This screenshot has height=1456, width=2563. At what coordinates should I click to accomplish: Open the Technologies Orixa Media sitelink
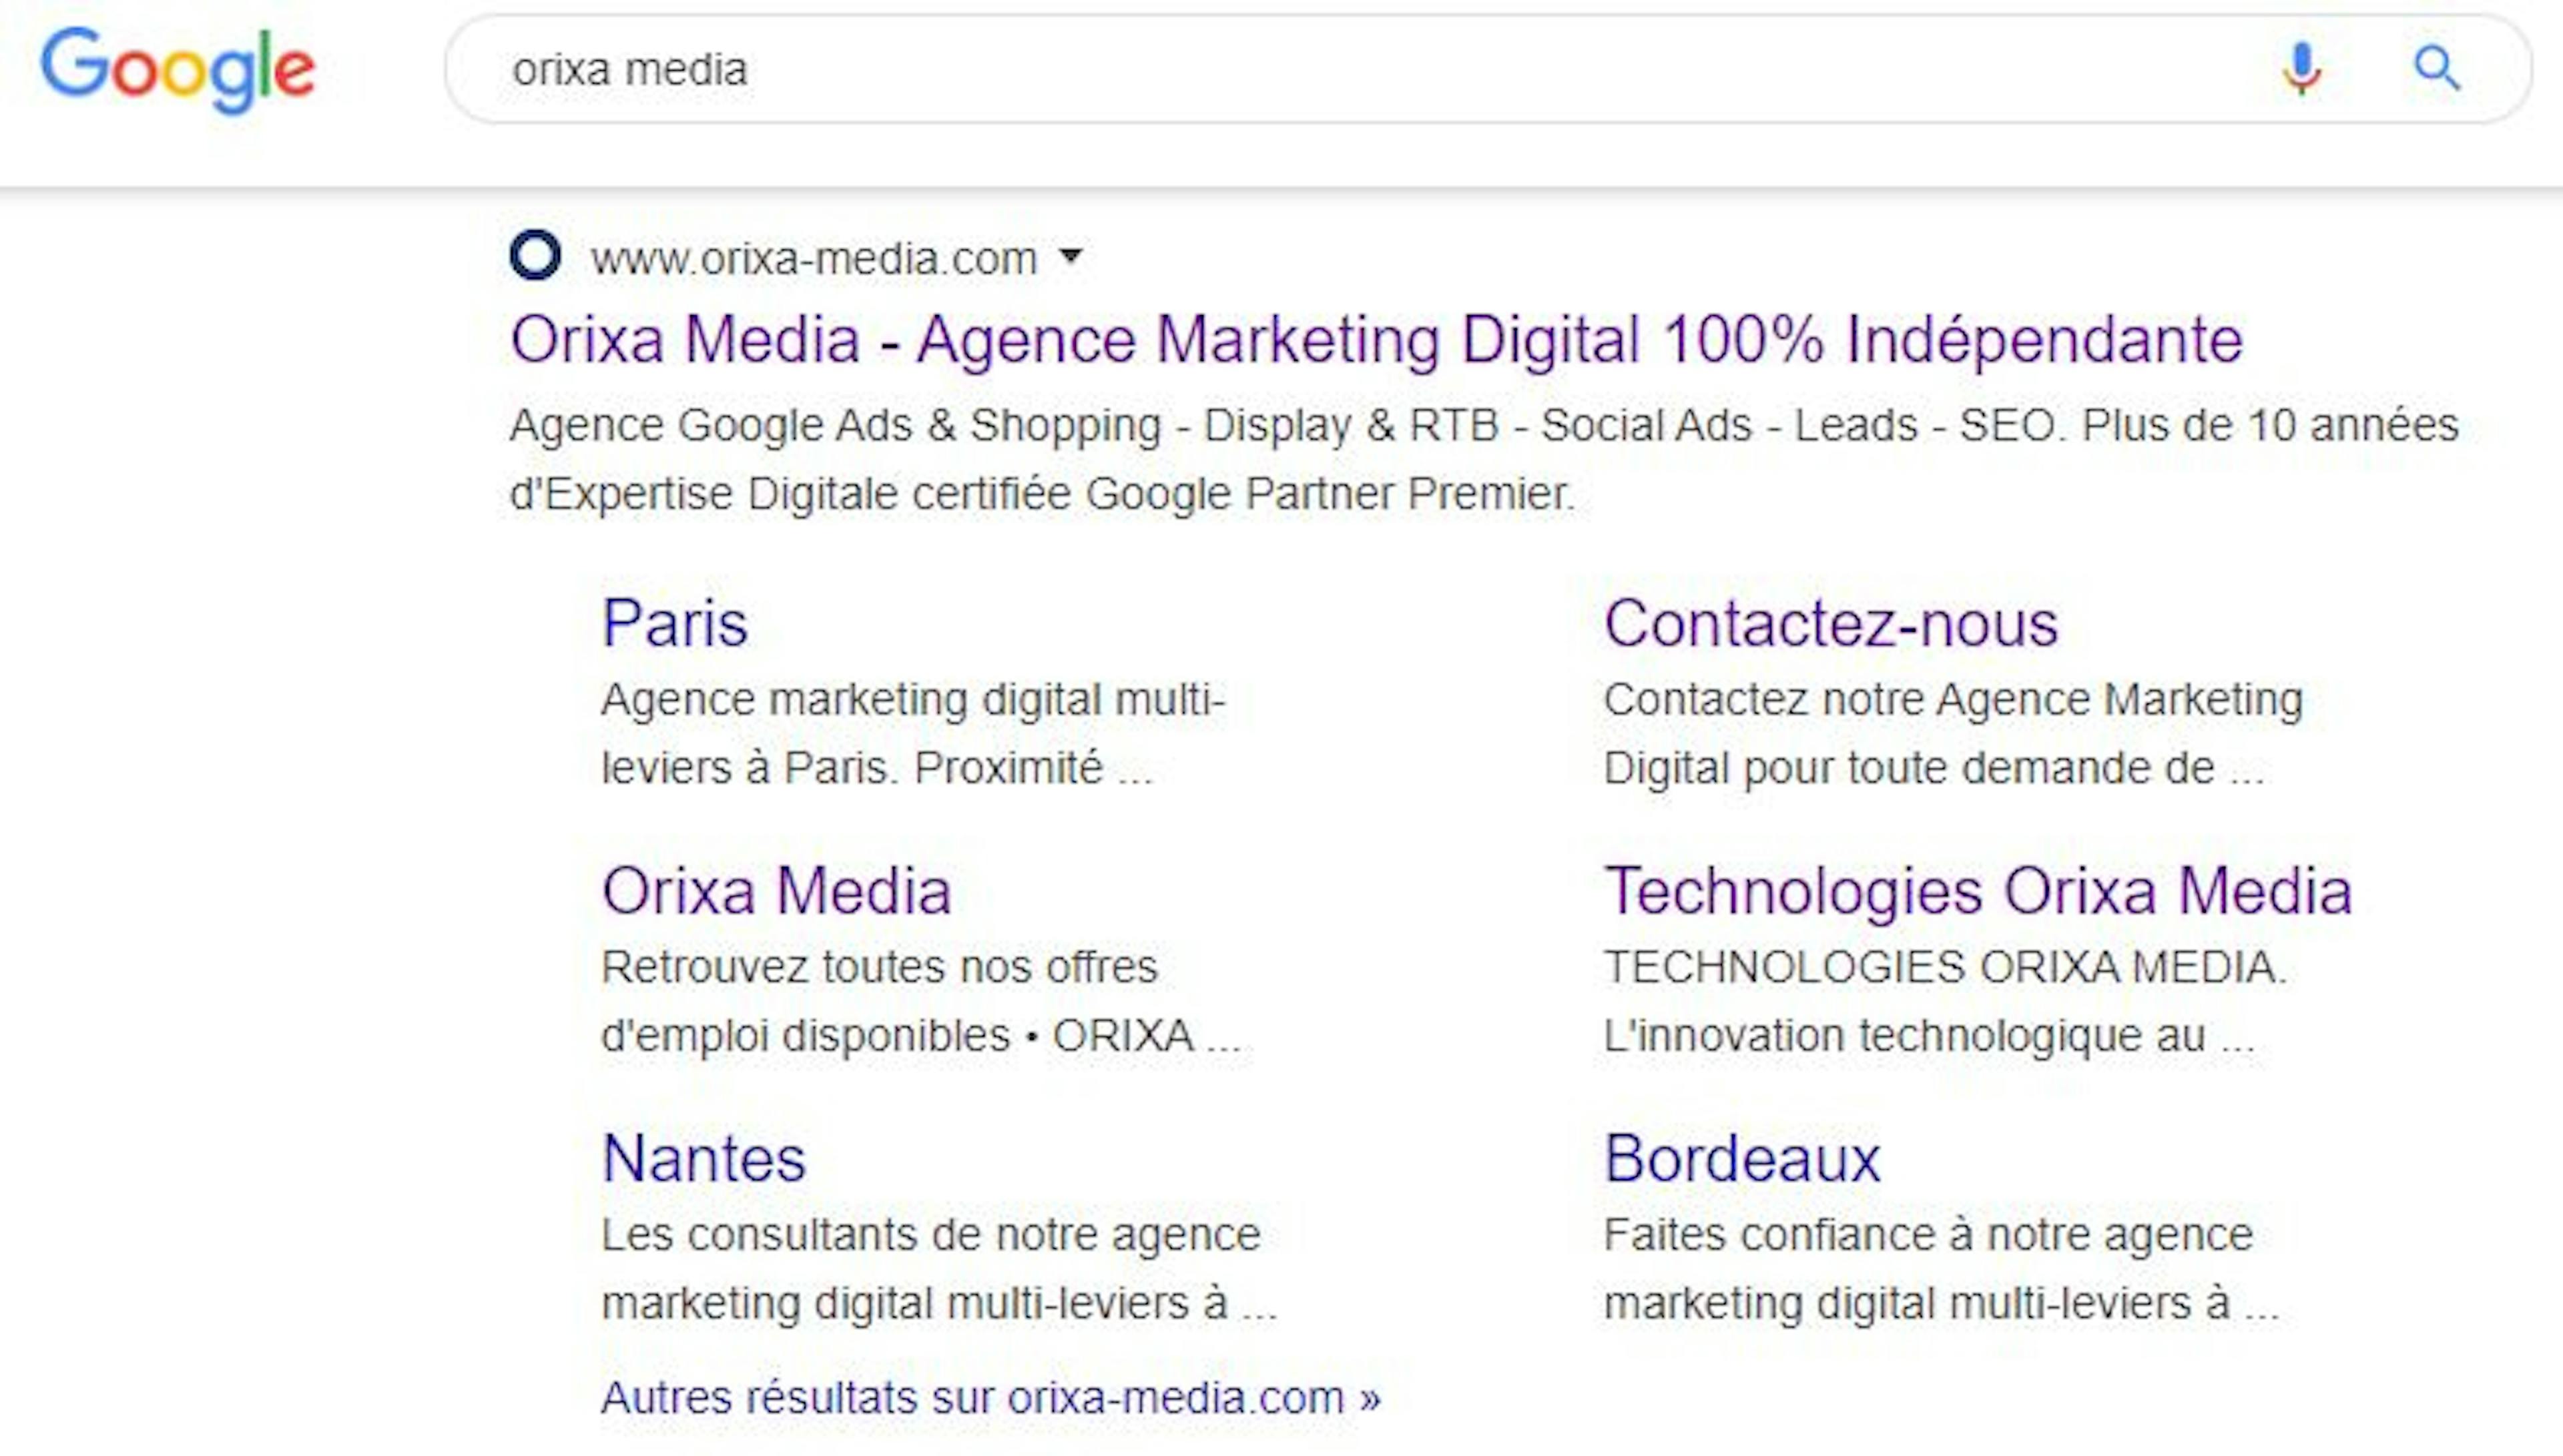coord(1977,891)
